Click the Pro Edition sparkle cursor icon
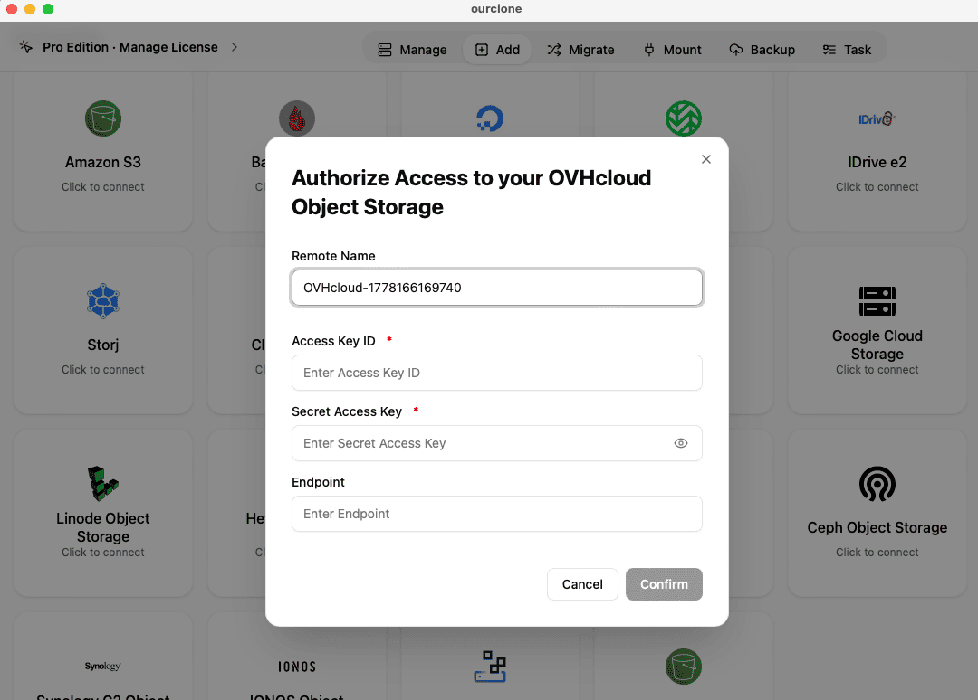978x700 pixels. click(26, 47)
